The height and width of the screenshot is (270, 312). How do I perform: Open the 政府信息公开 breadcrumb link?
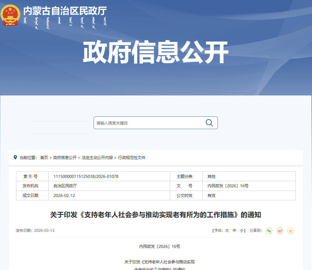coord(65,158)
